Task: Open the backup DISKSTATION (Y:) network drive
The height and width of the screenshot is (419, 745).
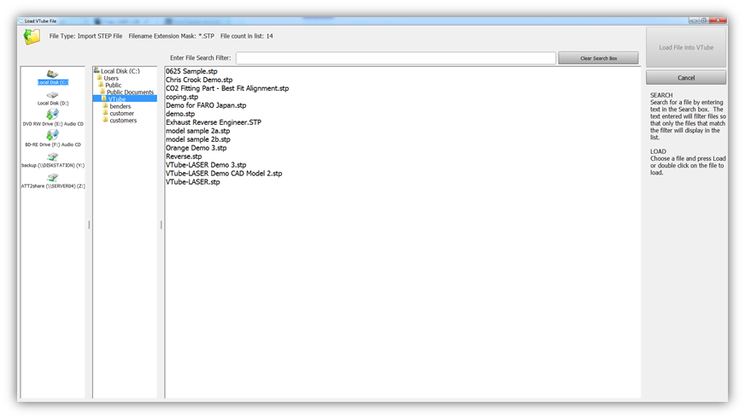Action: coord(53,157)
